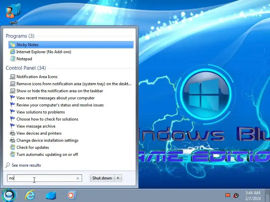Image resolution: width=270 pixels, height=202 pixels.
Task: Click the Notification Area Icons monitor icon
Action: (12, 77)
